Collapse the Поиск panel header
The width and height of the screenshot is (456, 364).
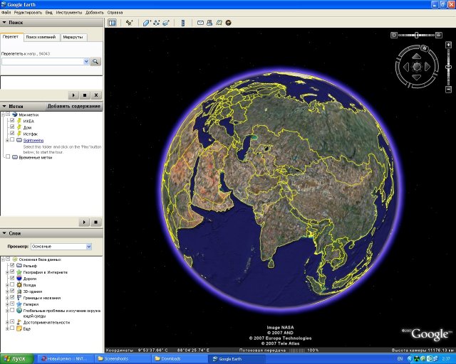coord(51,22)
